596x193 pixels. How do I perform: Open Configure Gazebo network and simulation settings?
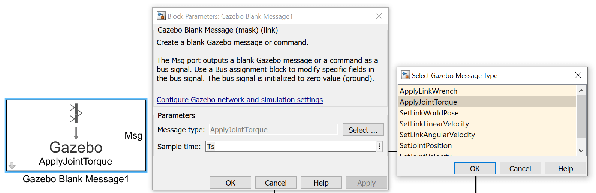click(240, 100)
